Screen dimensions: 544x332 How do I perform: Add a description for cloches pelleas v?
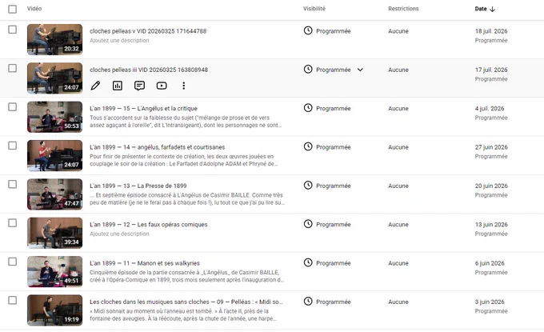(119, 40)
